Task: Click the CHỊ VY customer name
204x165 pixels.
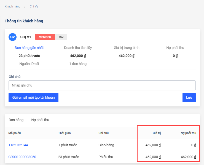Action: [26, 37]
